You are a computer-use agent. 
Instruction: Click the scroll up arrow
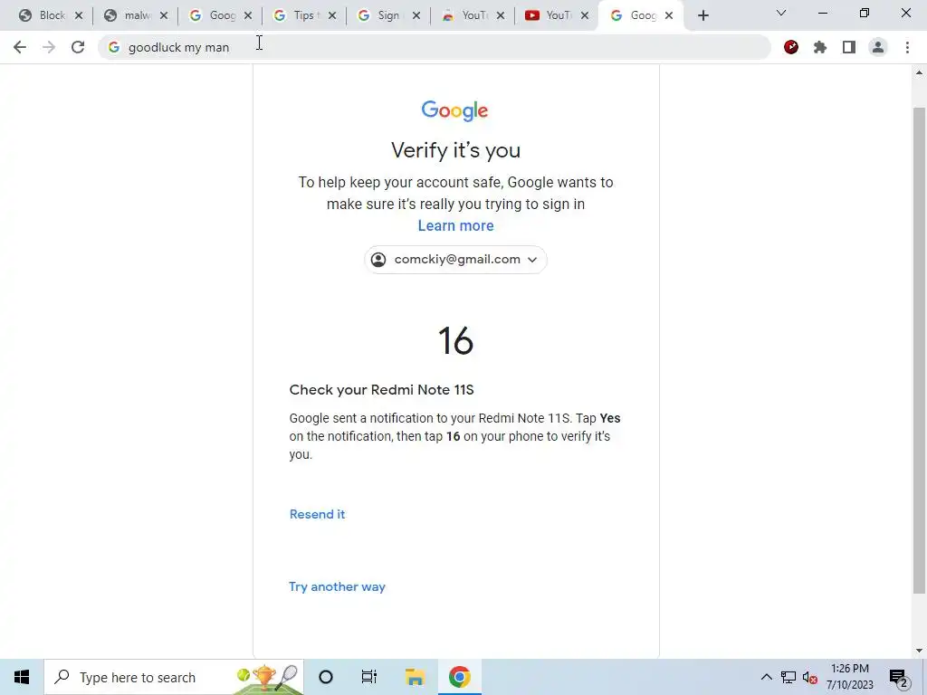tap(919, 72)
